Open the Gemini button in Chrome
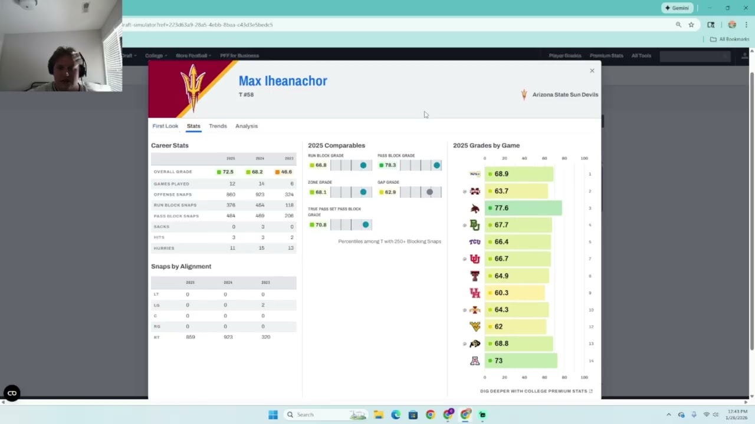The image size is (755, 424). [677, 8]
